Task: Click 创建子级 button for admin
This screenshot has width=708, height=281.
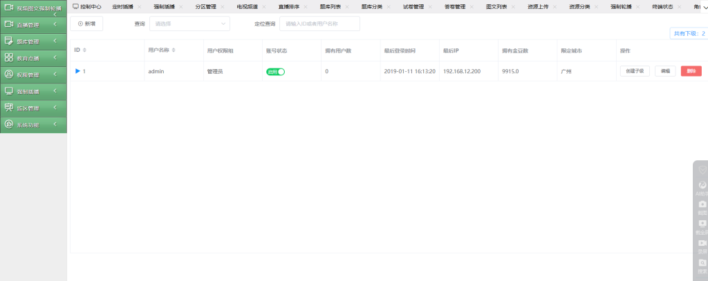Action: pos(635,71)
